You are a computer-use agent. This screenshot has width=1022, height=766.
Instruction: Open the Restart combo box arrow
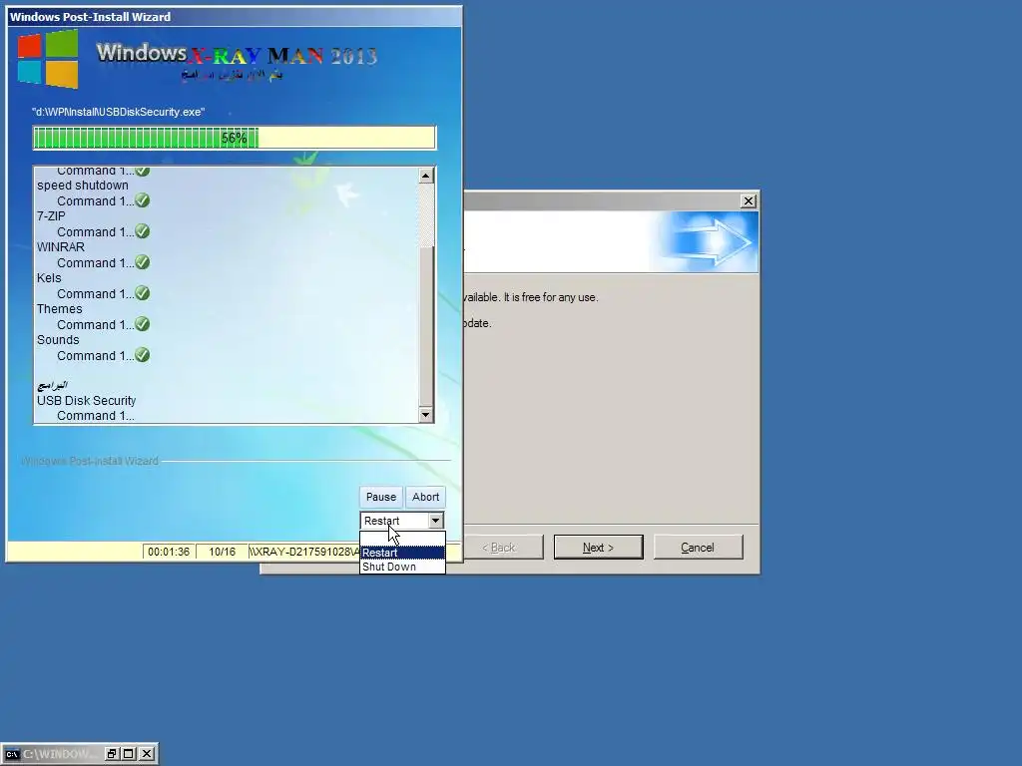[x=435, y=521]
